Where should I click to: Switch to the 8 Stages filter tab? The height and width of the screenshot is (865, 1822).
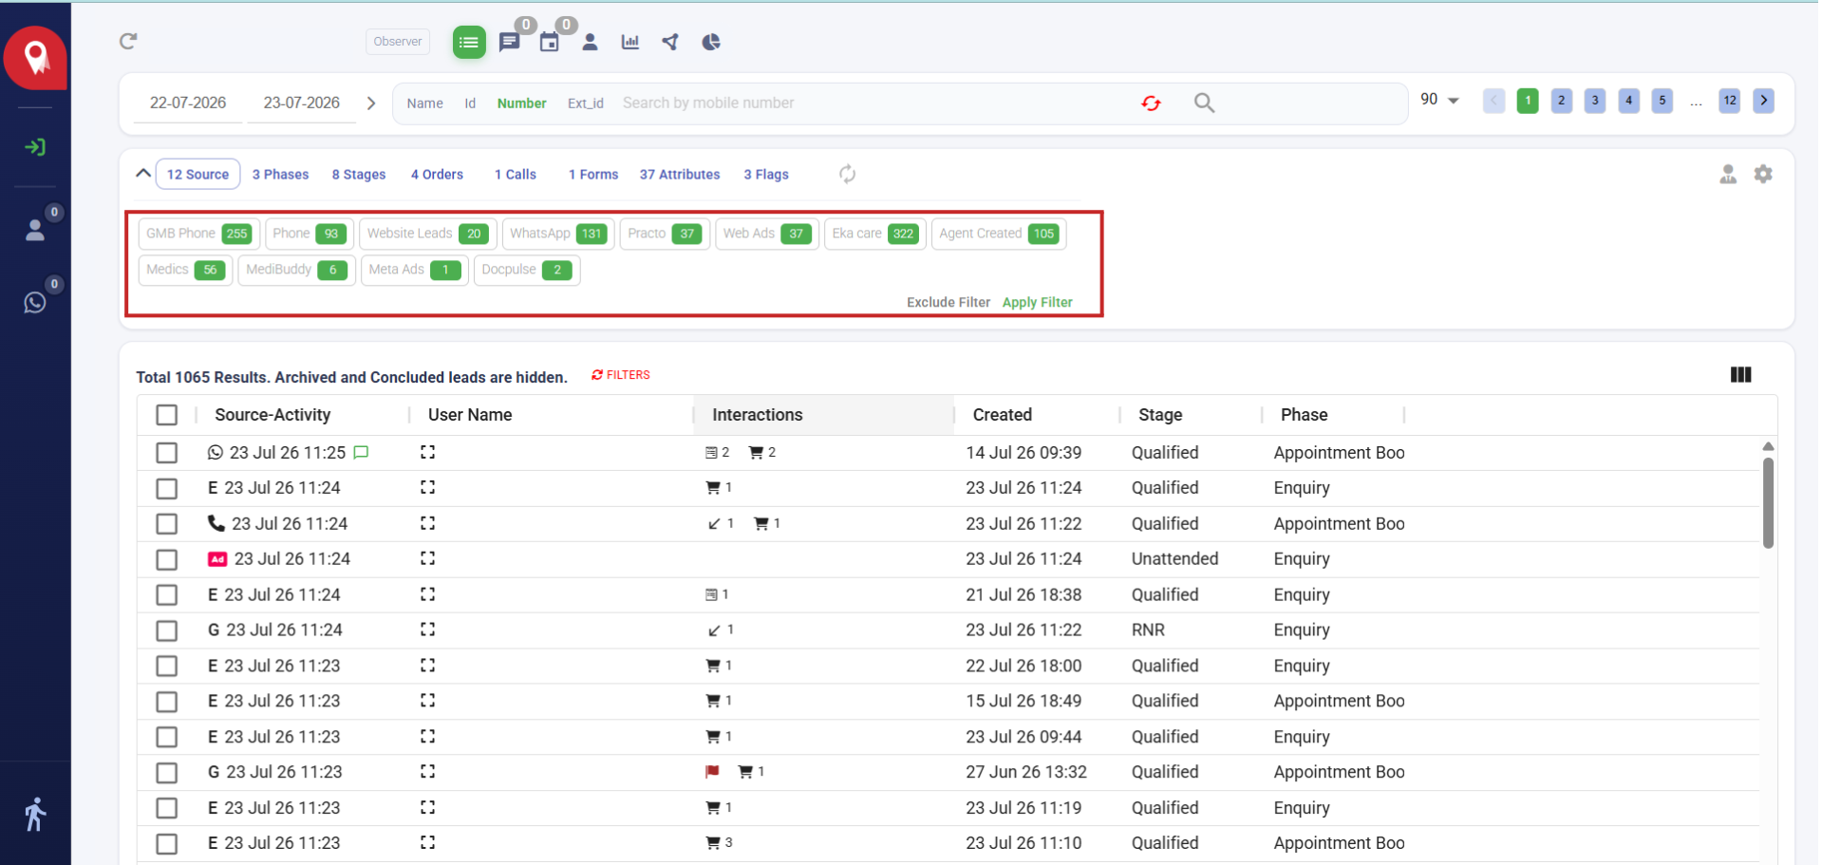(359, 175)
